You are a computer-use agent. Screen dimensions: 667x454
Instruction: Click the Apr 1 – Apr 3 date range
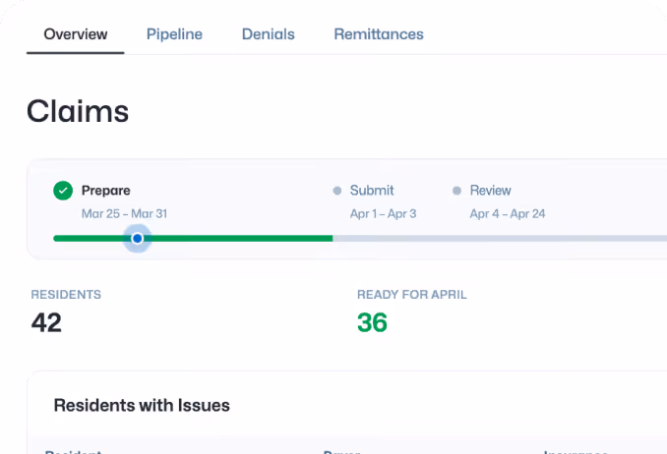click(383, 214)
